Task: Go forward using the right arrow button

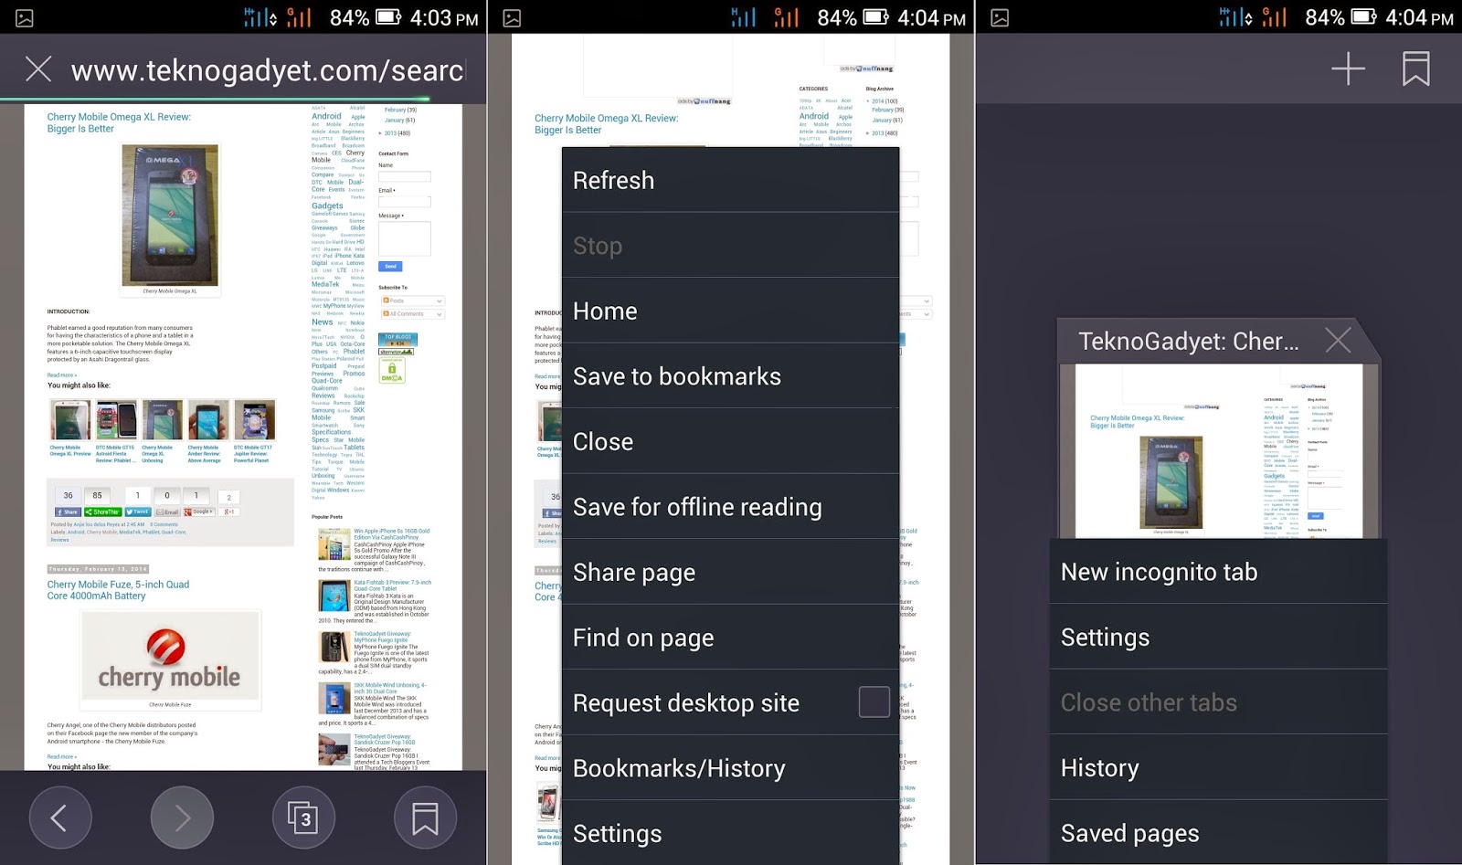Action: pos(182,818)
